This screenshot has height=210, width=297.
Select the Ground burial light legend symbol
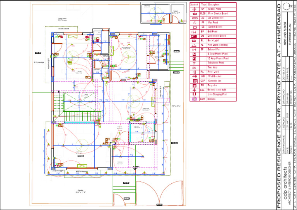(195, 90)
